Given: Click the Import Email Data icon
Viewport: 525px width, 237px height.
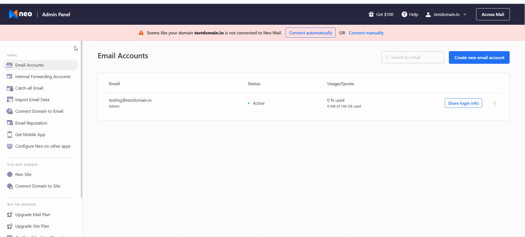Looking at the screenshot, I should 10,100.
